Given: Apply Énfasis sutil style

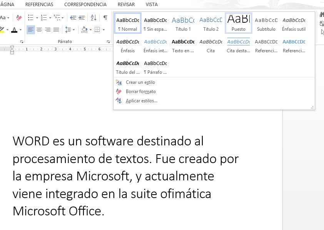Looking at the screenshot, I should click(294, 23).
